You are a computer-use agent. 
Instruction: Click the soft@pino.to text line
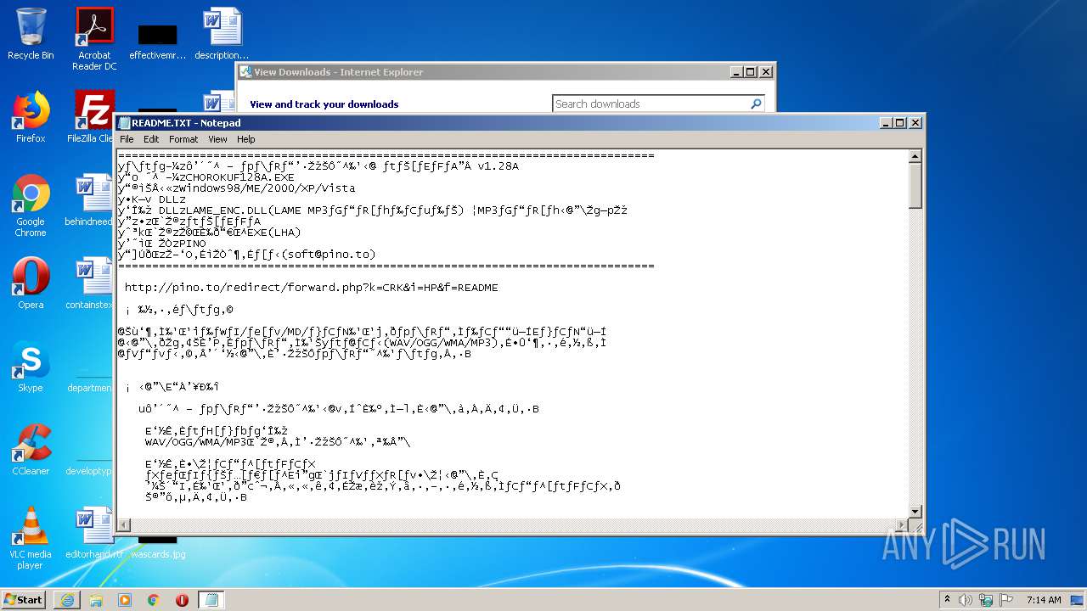pyautogui.click(x=246, y=255)
